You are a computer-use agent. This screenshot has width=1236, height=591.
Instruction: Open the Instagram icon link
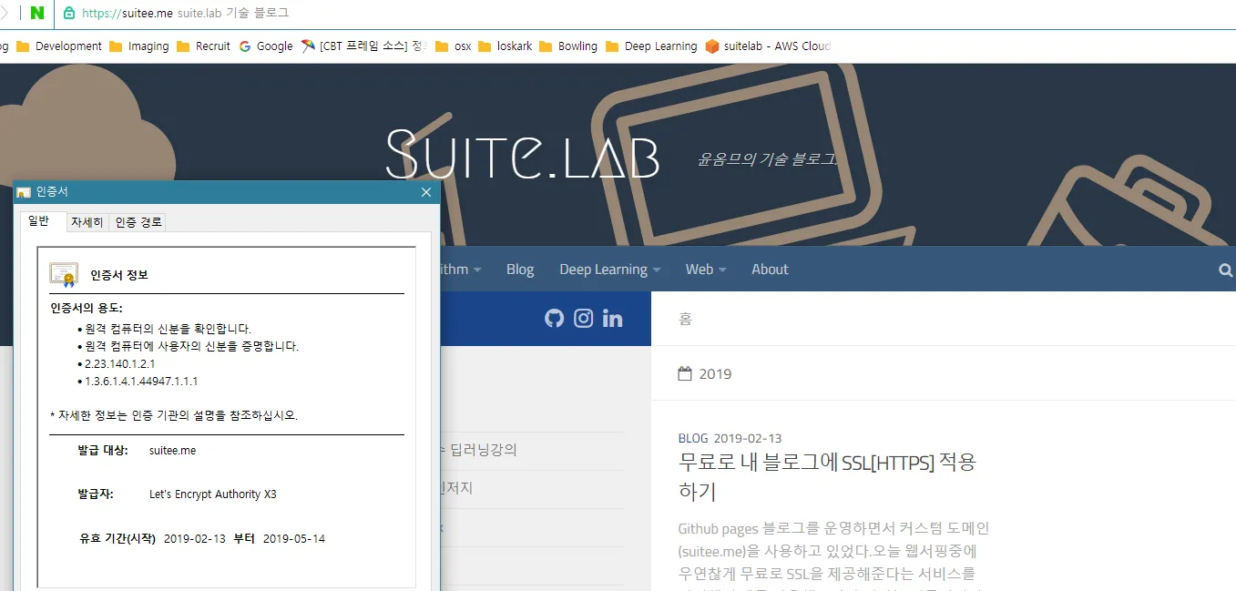coord(584,318)
